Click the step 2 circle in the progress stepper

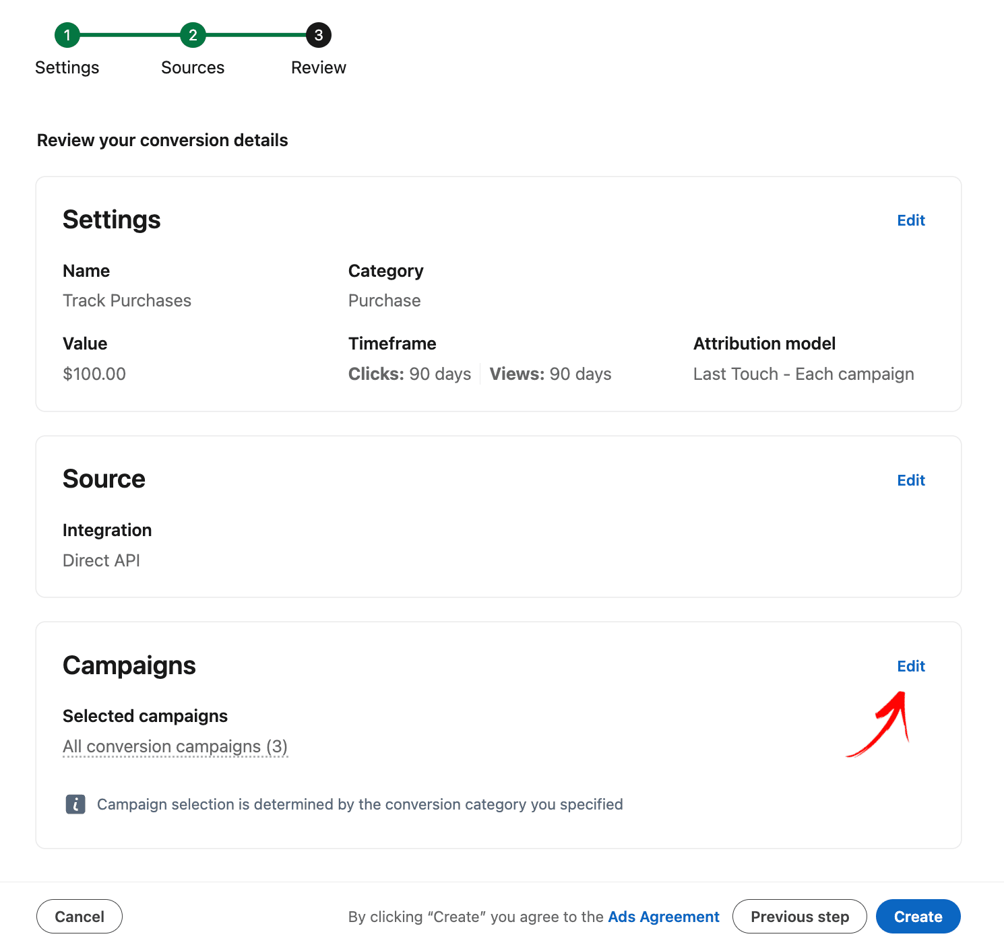[193, 35]
